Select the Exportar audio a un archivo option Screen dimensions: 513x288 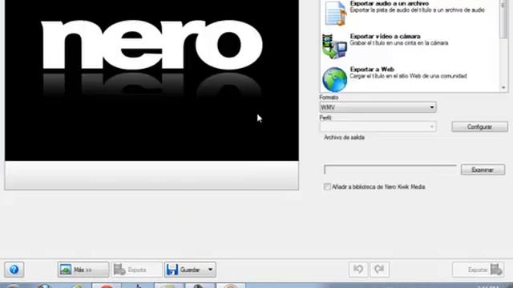click(x=410, y=13)
